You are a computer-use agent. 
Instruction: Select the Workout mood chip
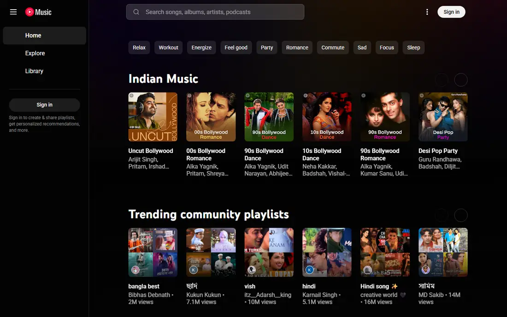(168, 47)
